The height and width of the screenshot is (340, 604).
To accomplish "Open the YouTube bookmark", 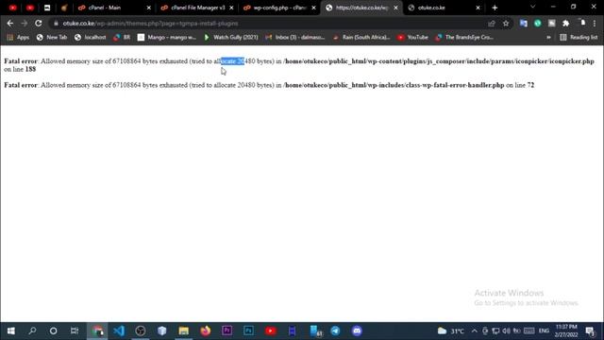I will coord(412,38).
